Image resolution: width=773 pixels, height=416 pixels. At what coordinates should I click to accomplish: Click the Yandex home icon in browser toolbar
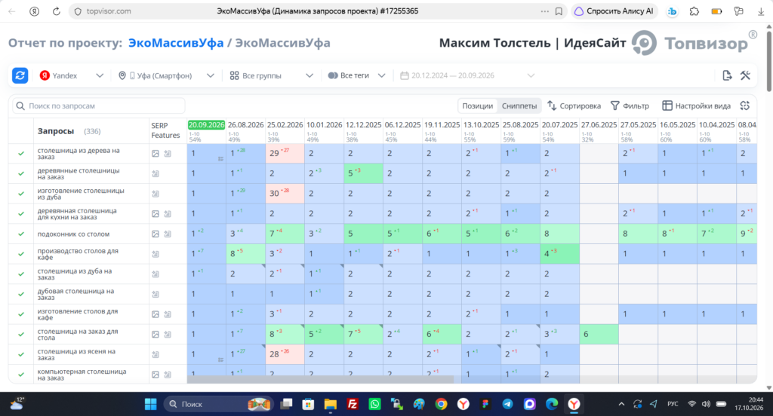click(x=34, y=11)
